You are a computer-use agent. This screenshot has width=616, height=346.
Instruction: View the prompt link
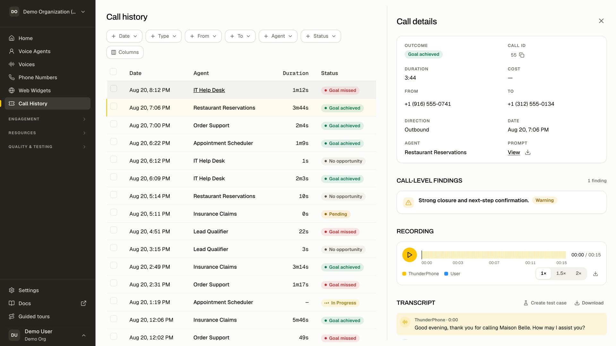tap(514, 152)
